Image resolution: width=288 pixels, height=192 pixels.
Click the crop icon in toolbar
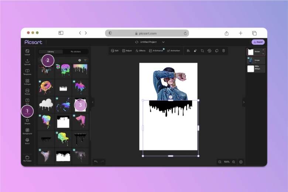point(202,51)
